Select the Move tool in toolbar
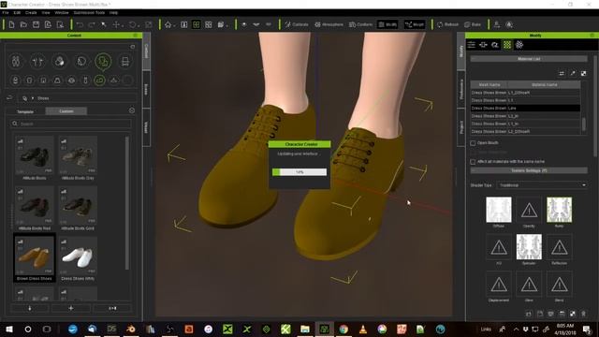Viewport: 599px width, 337px height. (x=116, y=25)
